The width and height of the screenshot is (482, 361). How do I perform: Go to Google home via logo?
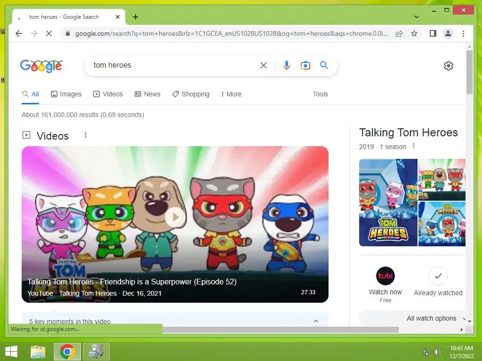click(41, 66)
